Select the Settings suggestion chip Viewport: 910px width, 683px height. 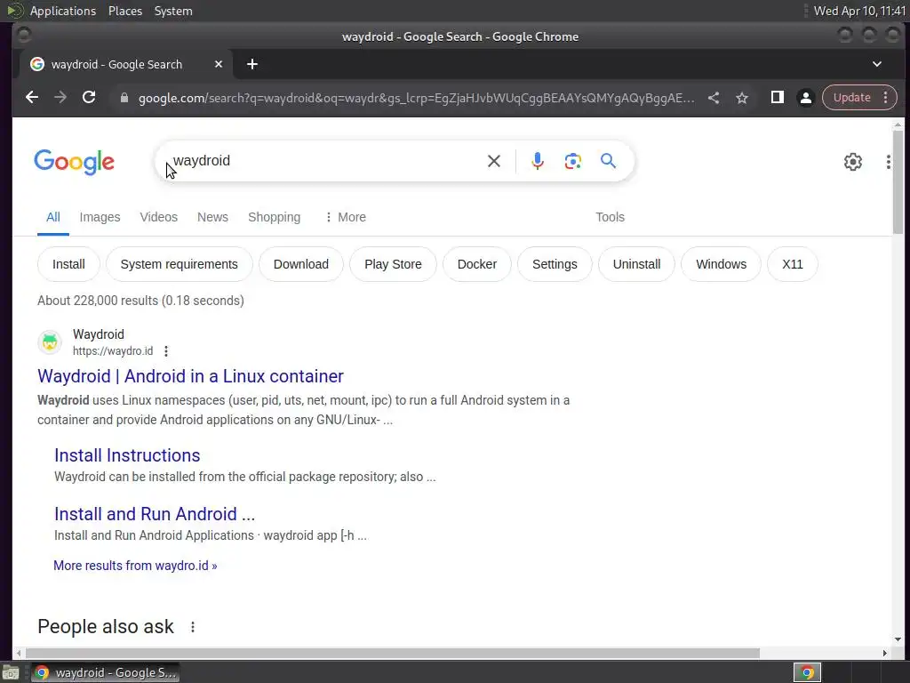point(555,264)
